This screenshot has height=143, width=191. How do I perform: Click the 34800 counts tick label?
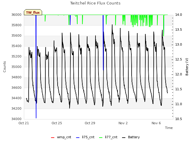16,77
